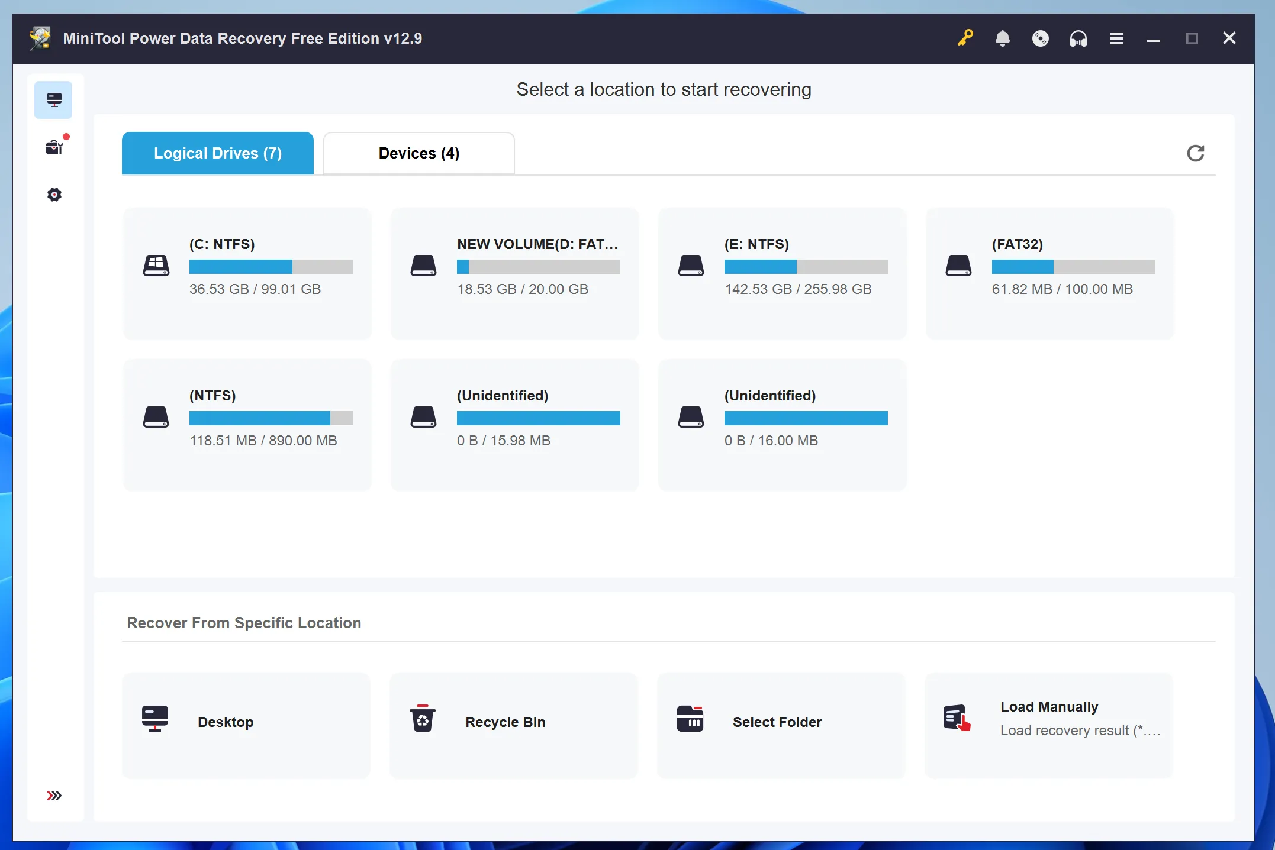
Task: Click the 890 MB NTFS partition icon
Action: [156, 416]
